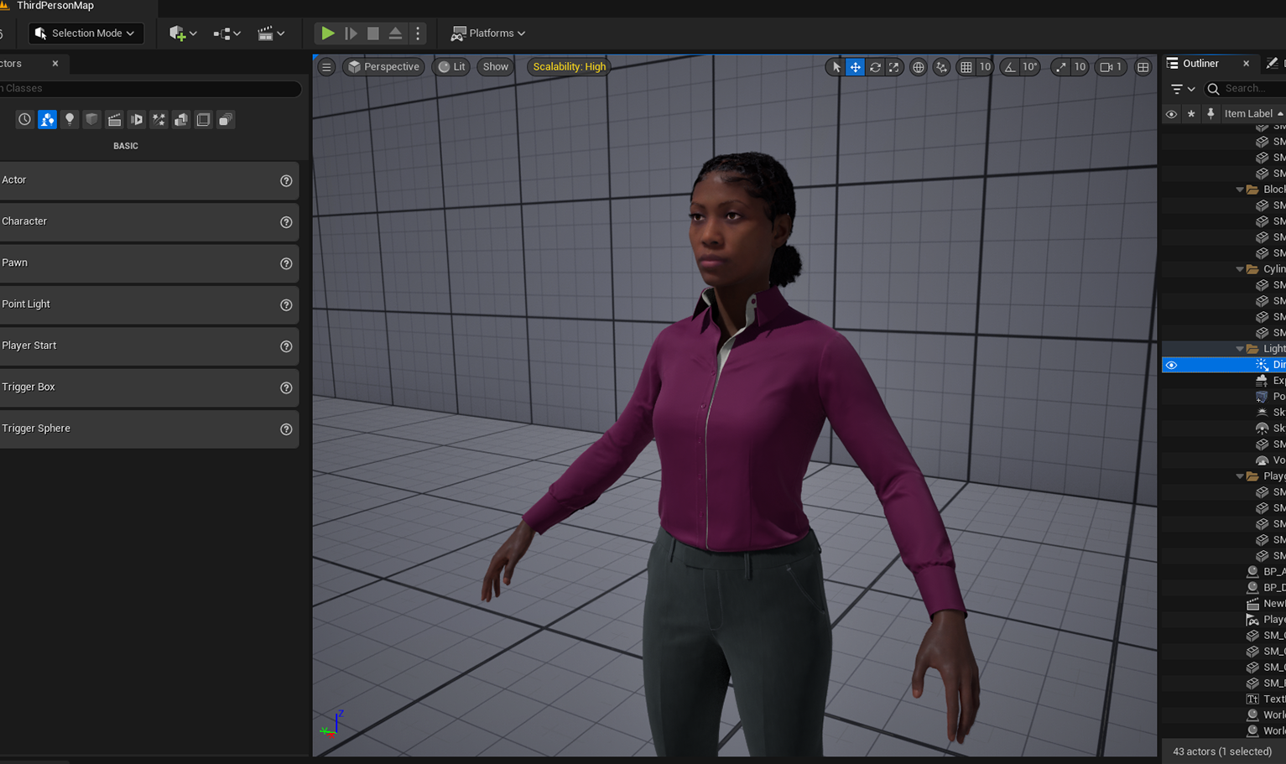This screenshot has height=764, width=1286.
Task: Select the Trigger Box entry
Action: (149, 387)
